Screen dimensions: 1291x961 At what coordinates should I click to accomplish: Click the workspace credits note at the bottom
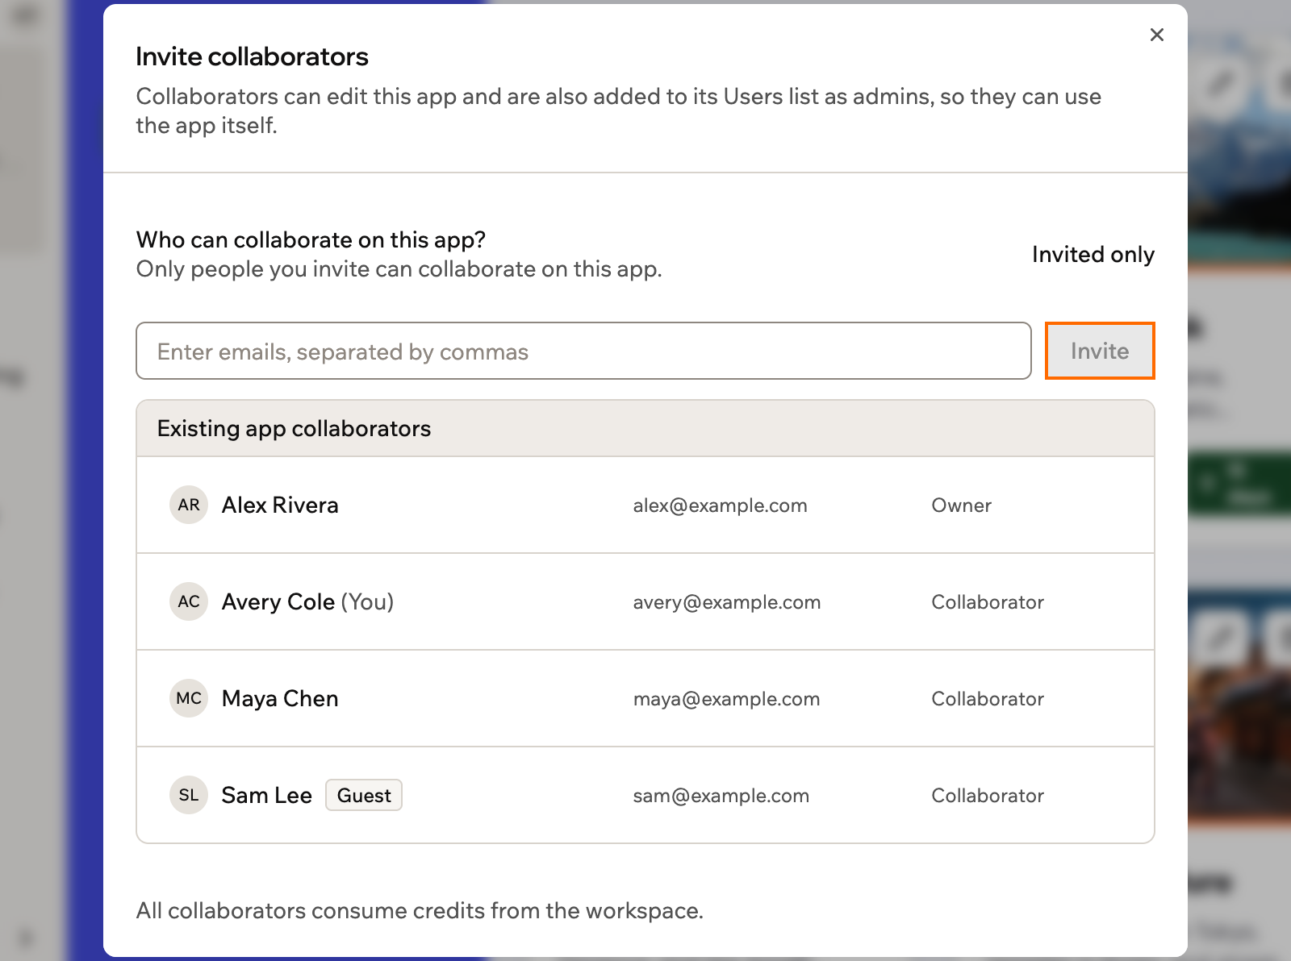click(x=420, y=911)
